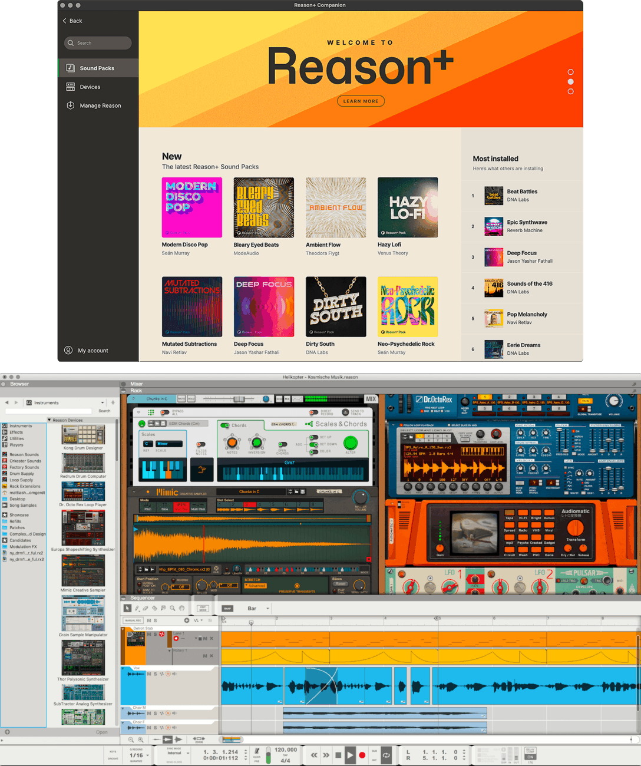Select the top banner carousel dot
The image size is (641, 766).
[x=570, y=72]
